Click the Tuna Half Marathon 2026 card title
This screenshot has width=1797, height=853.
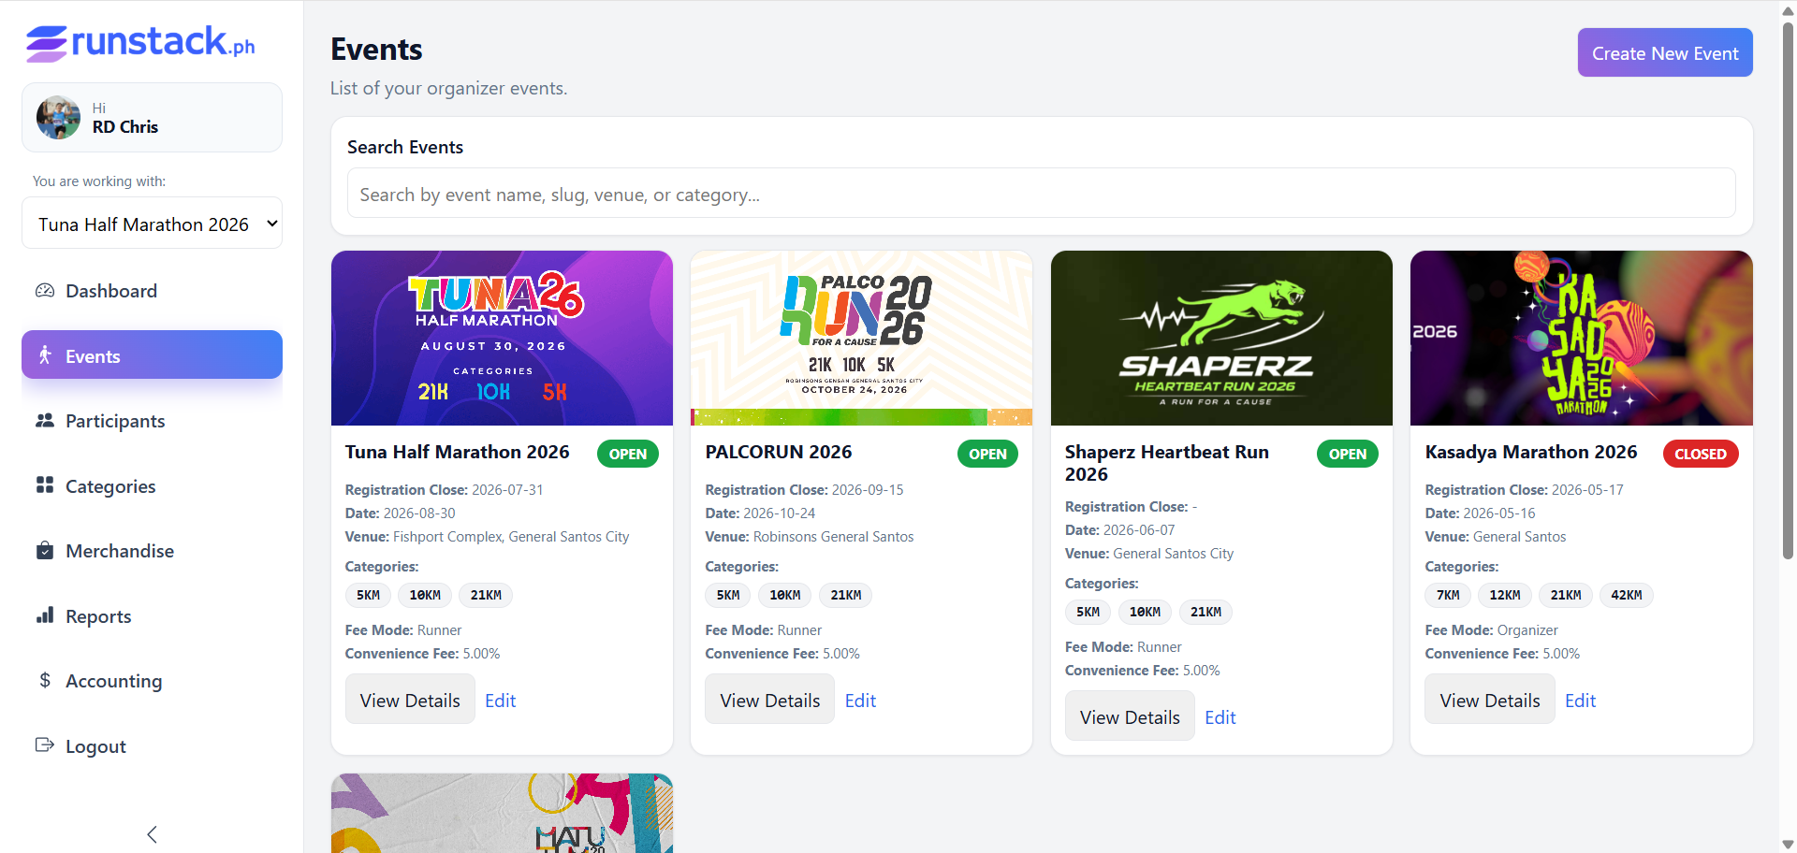[x=457, y=452]
